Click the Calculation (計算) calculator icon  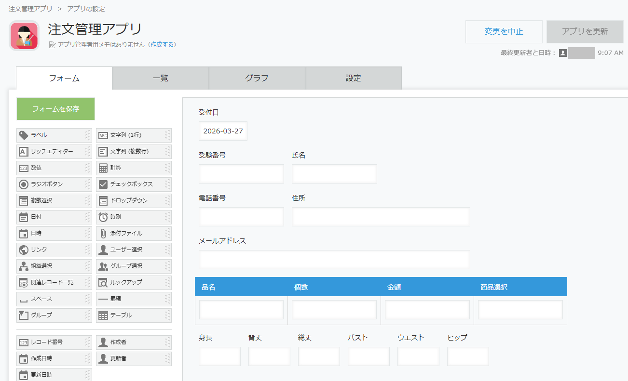103,168
